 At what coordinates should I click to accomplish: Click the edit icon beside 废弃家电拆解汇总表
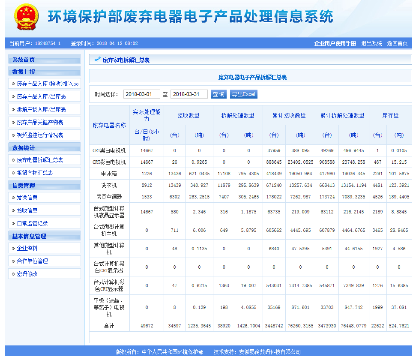[x=97, y=60]
